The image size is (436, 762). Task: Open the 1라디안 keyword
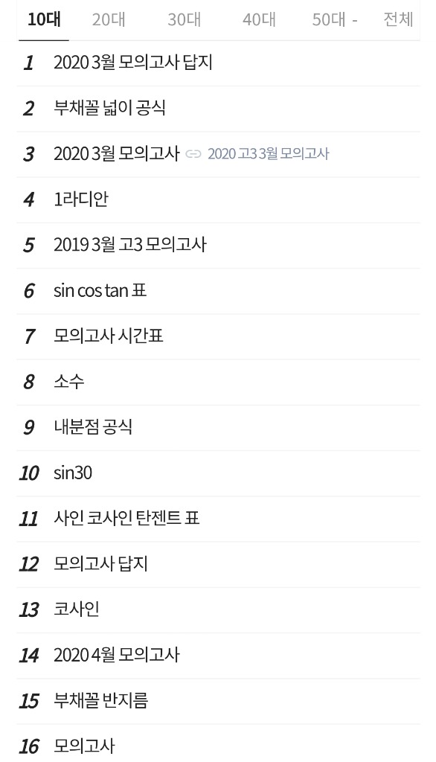[80, 199]
